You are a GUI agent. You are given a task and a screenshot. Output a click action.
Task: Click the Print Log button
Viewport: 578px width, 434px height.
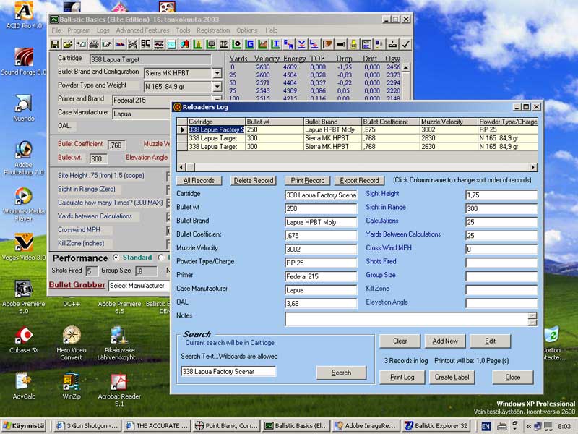coord(402,377)
